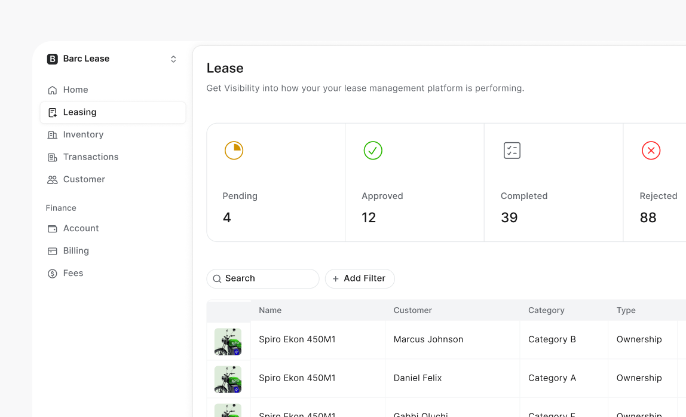Click the Pending card label

240,196
